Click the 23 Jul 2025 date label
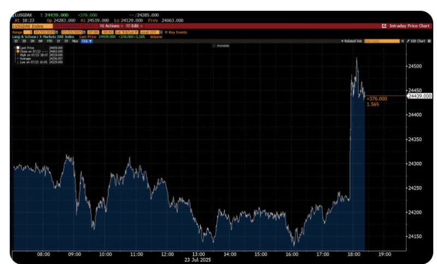 [198, 260]
